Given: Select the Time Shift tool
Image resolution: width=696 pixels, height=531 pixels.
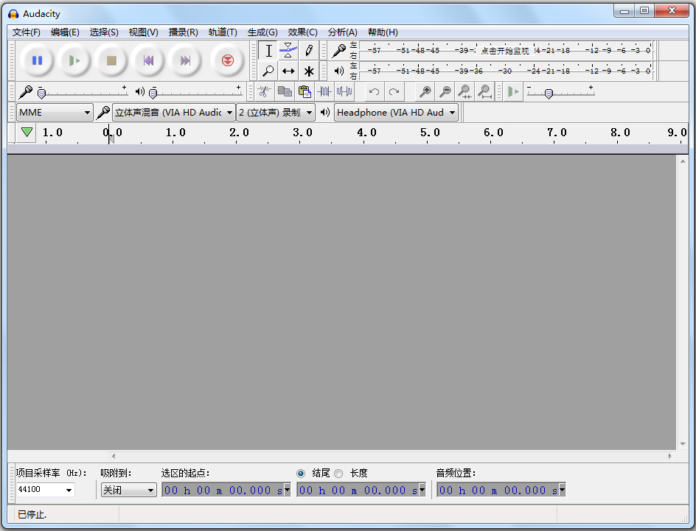Looking at the screenshot, I should [x=288, y=71].
